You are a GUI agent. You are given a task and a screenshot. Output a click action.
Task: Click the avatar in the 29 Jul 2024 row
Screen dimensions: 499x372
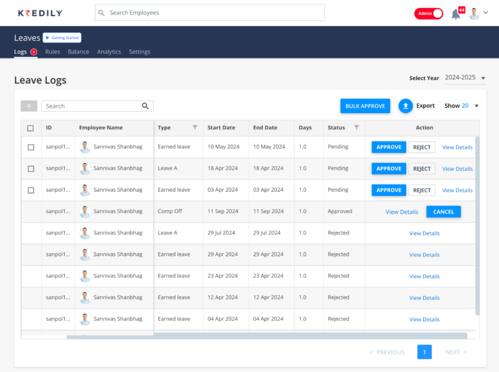click(85, 233)
